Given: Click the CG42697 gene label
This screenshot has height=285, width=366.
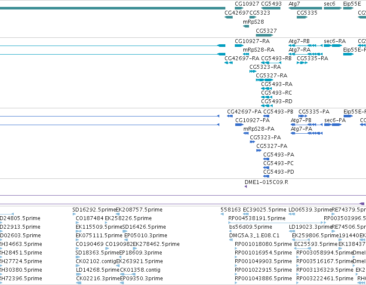Looking at the screenshot, I should (237, 12).
